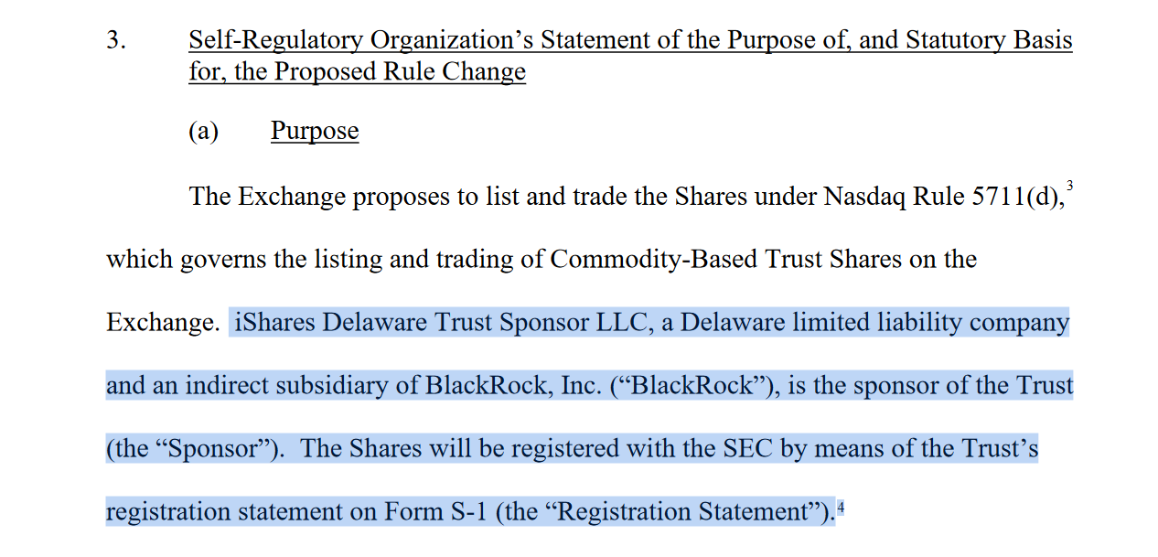The width and height of the screenshot is (1158, 557).
Task: Click the section number "3."
Action: pos(116,41)
